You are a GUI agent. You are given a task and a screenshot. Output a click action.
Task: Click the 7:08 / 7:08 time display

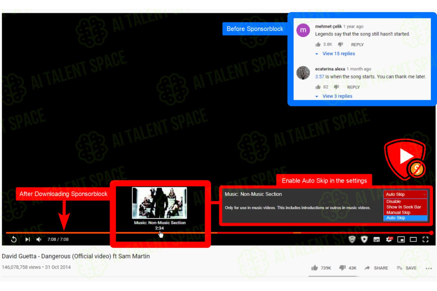click(x=58, y=239)
